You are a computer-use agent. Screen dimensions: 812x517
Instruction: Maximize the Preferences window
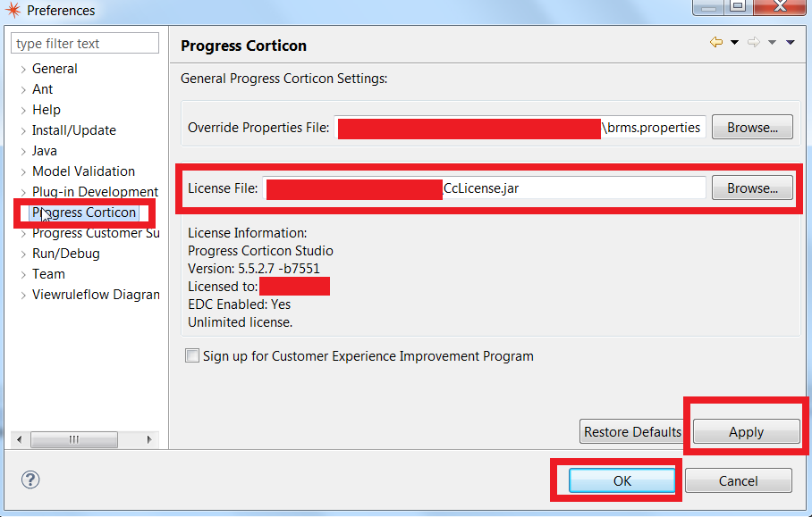738,5
